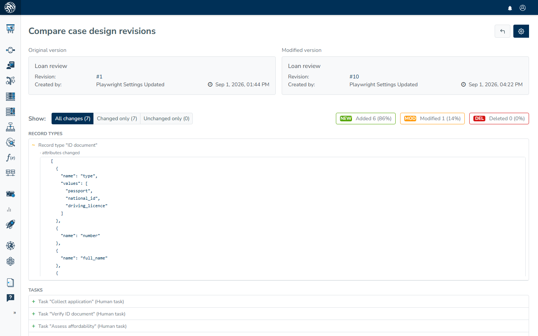Open the globe network sidebar icon
Image resolution: width=538 pixels, height=336 pixels.
coord(10,246)
